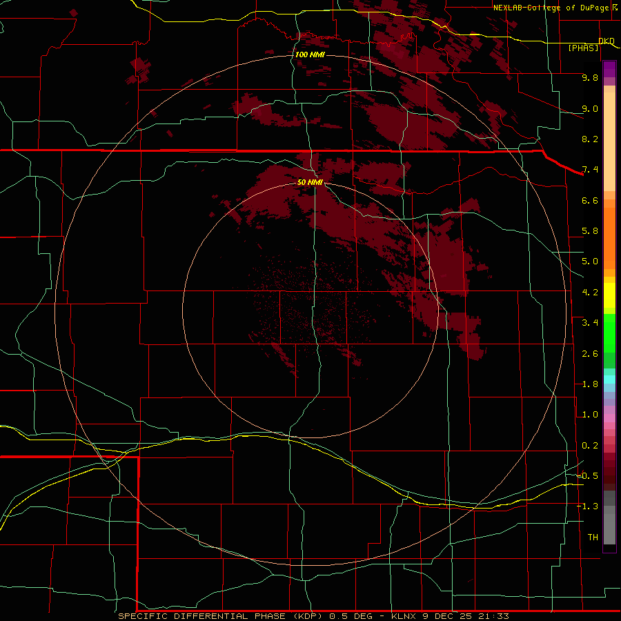Screen dimensions: 621x621
Task: Pick the pink segment near 1.0
Action: click(x=609, y=418)
